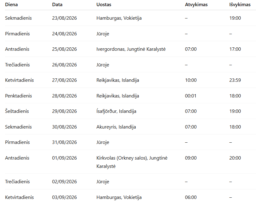Viewport: 256px width, 206px height.
Task: Click the 06:00 arrival time
Action: coord(191,197)
